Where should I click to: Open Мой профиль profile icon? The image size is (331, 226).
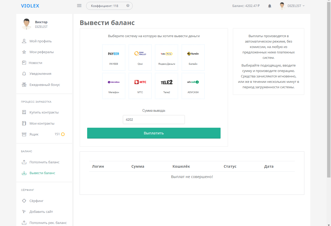(x=24, y=41)
